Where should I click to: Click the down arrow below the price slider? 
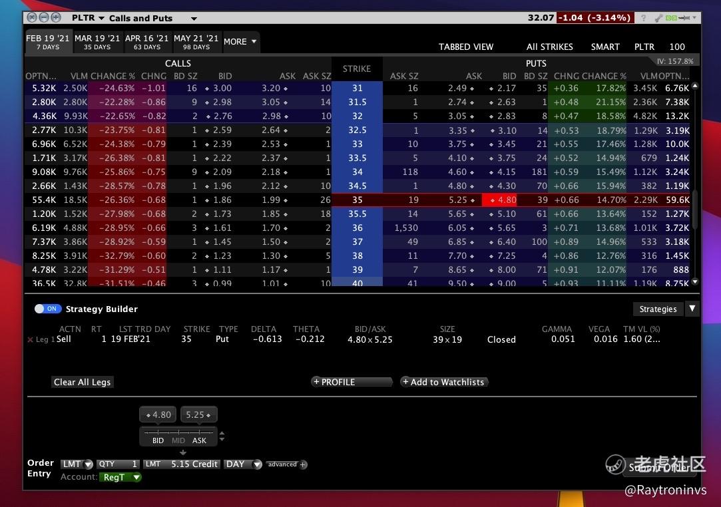tap(183, 452)
